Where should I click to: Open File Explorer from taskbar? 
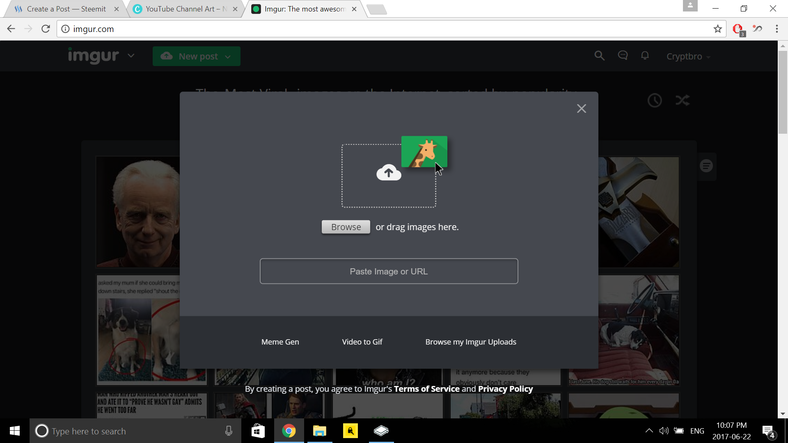(x=320, y=431)
